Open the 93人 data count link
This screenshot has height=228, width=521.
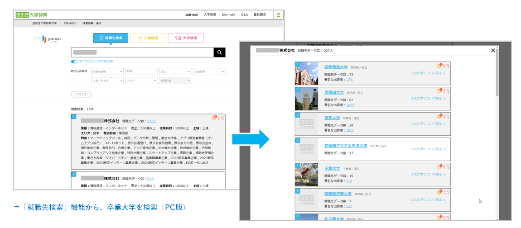150,179
